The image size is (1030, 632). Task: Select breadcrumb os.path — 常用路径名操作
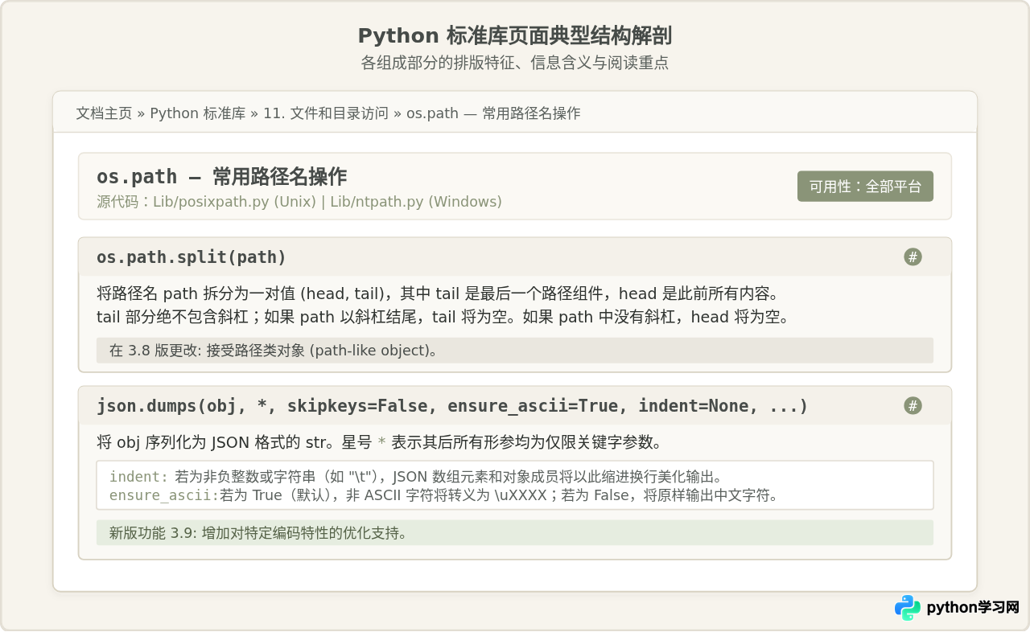click(493, 113)
